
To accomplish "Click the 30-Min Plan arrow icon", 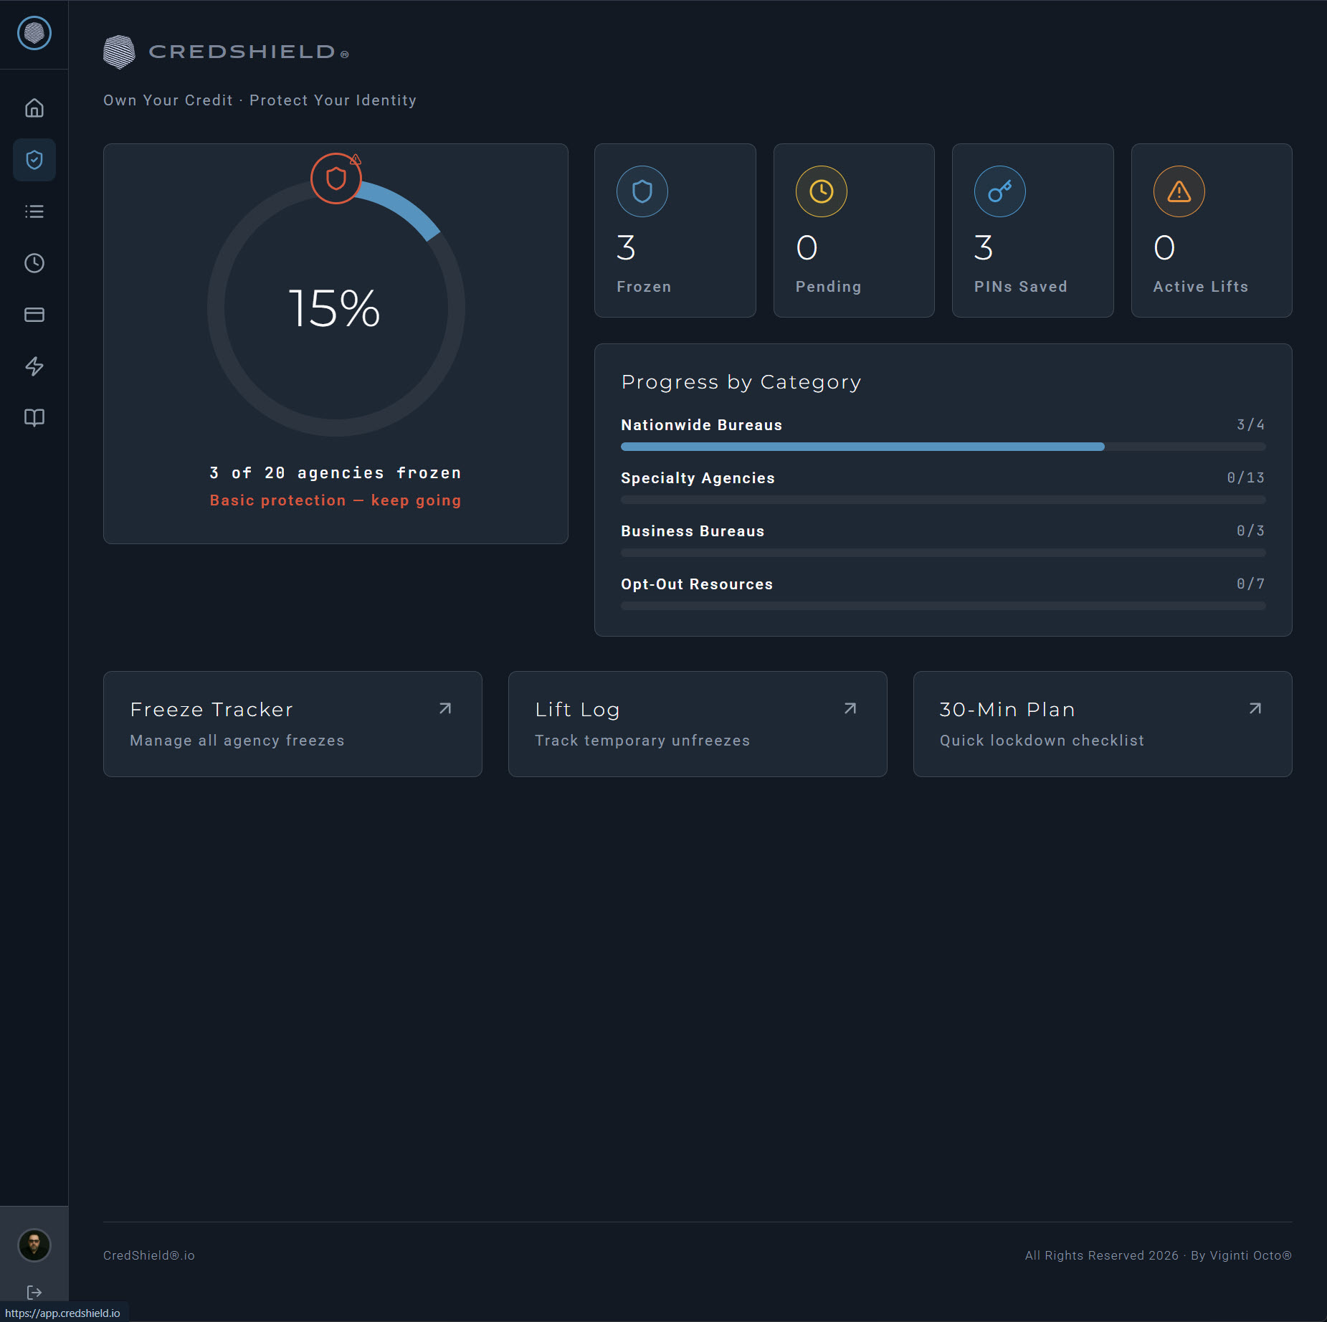I will pos(1255,708).
